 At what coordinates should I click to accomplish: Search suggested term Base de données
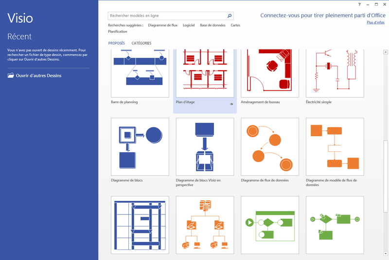click(x=212, y=25)
